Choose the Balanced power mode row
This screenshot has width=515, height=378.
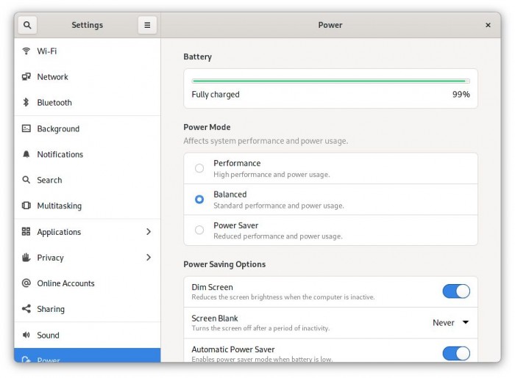pyautogui.click(x=330, y=200)
